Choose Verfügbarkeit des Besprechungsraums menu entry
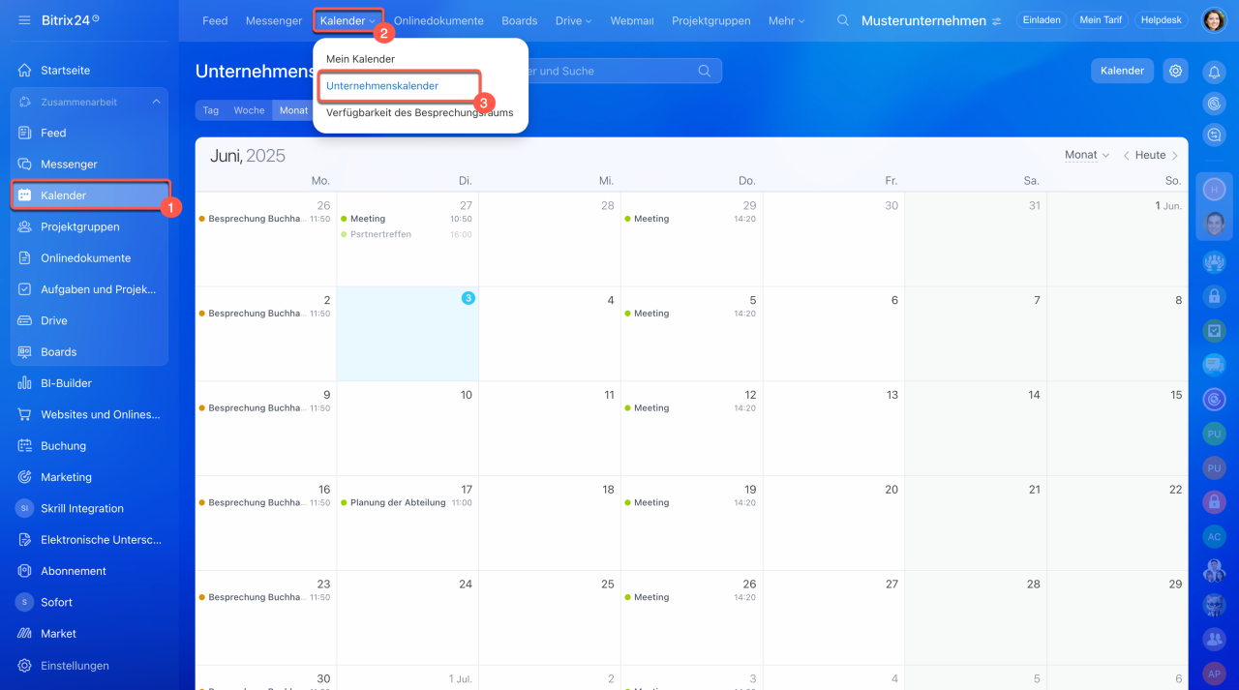Viewport: 1239px width, 690px height. click(421, 113)
